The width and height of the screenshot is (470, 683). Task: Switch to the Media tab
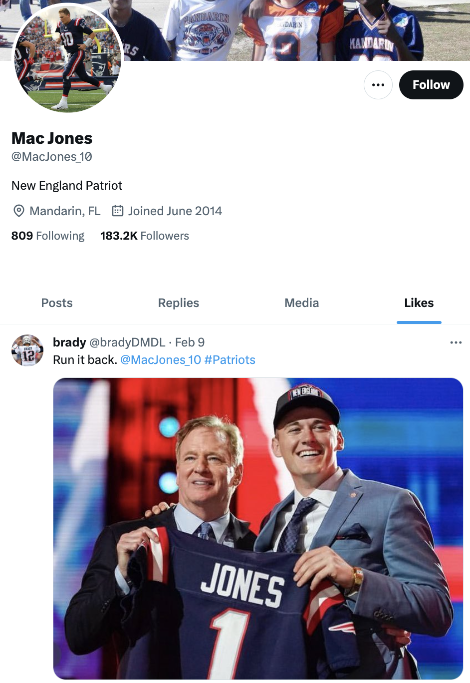(301, 303)
